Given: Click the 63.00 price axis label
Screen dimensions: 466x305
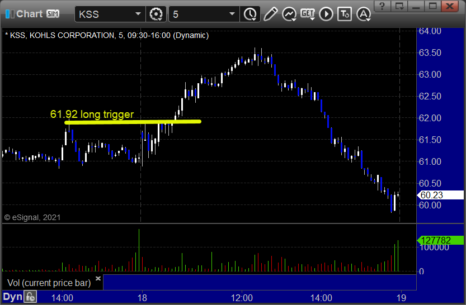Looking at the screenshot, I should click(430, 74).
